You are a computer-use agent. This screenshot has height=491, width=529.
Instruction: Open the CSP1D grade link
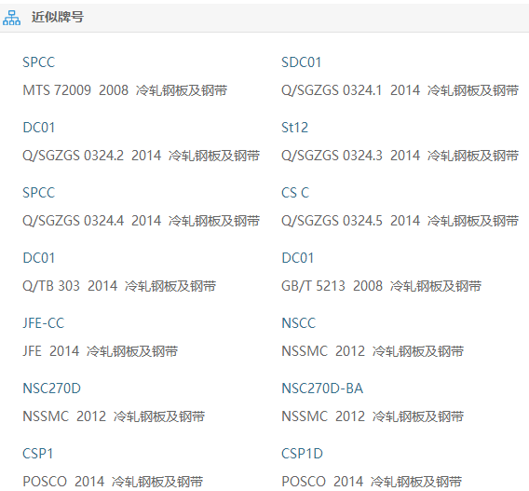pyautogui.click(x=302, y=454)
